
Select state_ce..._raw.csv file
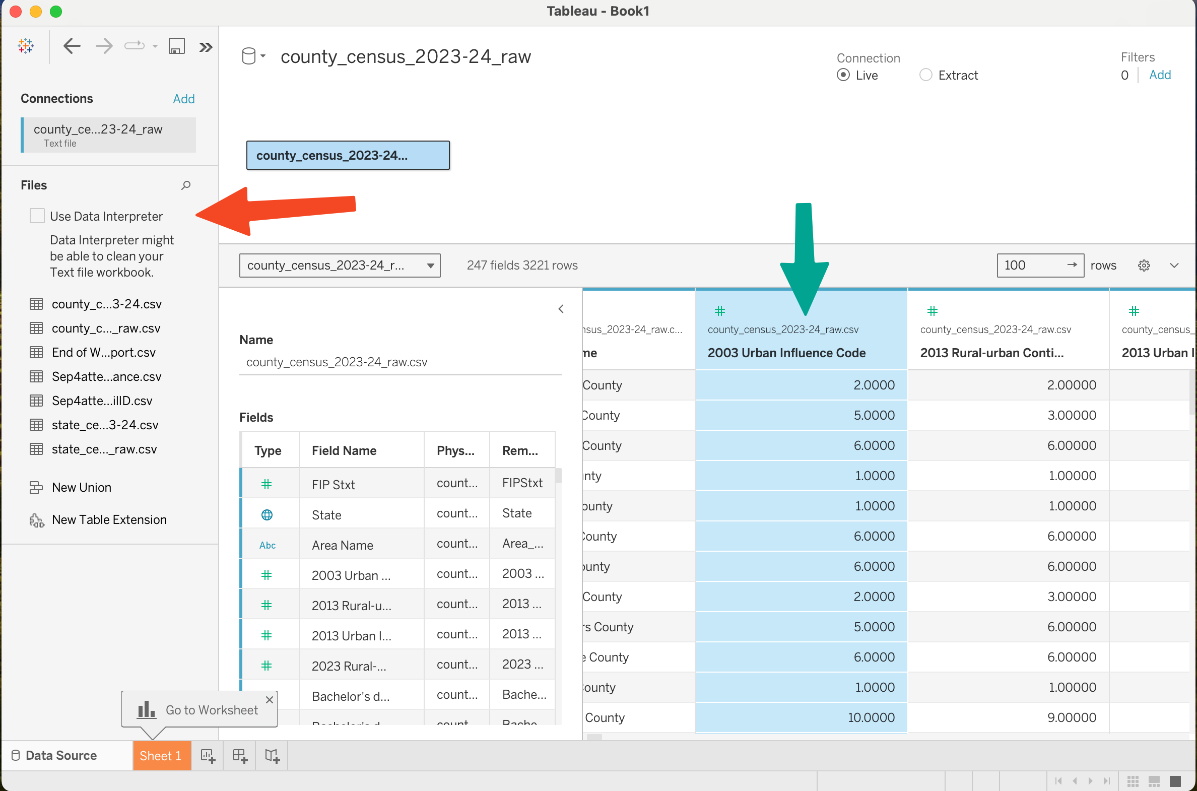click(104, 449)
